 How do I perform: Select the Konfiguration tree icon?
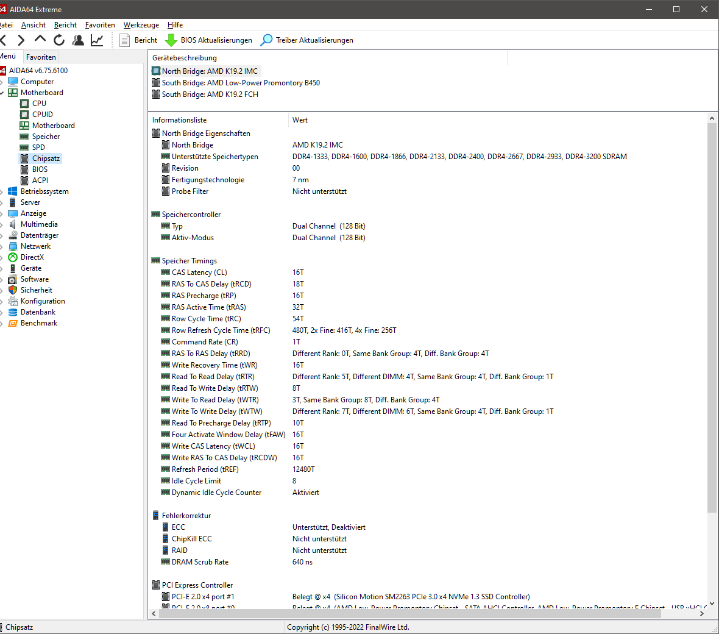pyautogui.click(x=13, y=301)
